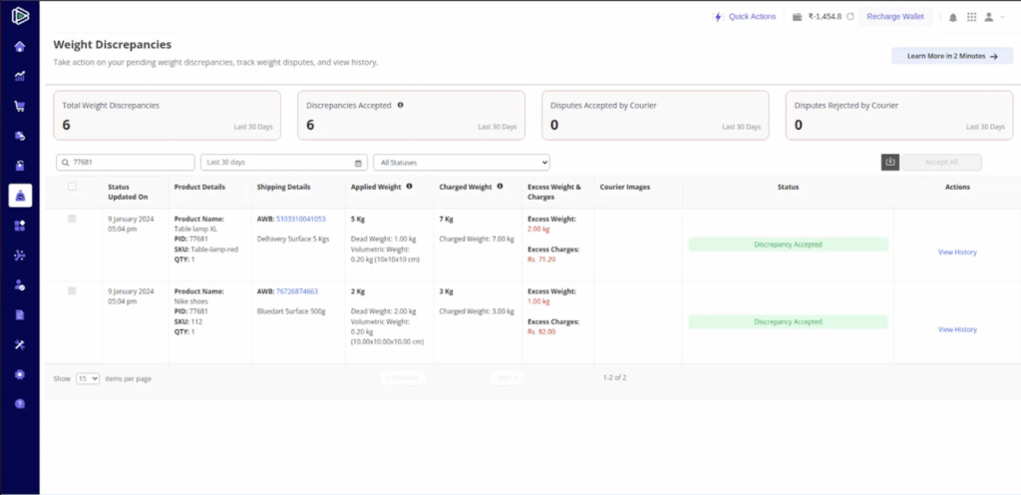Open the items per page dropdown
The image size is (1021, 495).
[88, 379]
